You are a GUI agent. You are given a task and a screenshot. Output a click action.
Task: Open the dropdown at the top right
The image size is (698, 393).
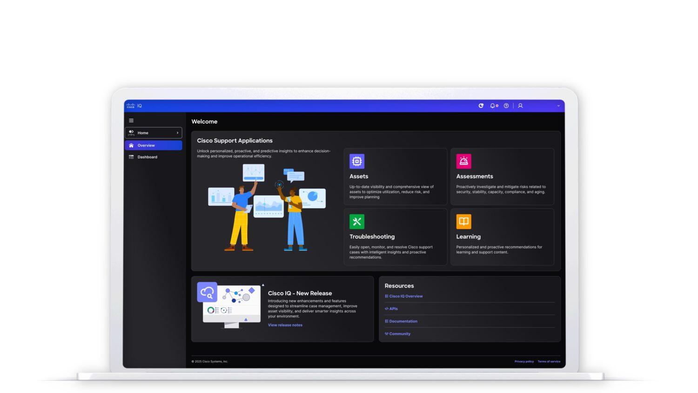click(558, 106)
